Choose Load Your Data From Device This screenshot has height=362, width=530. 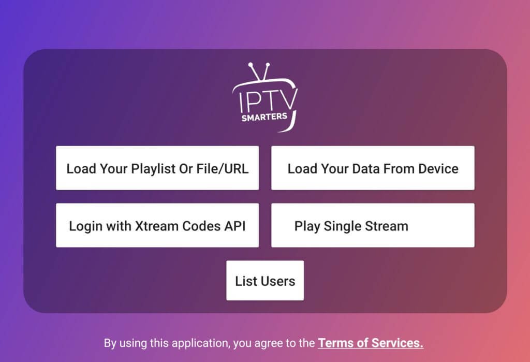373,168
